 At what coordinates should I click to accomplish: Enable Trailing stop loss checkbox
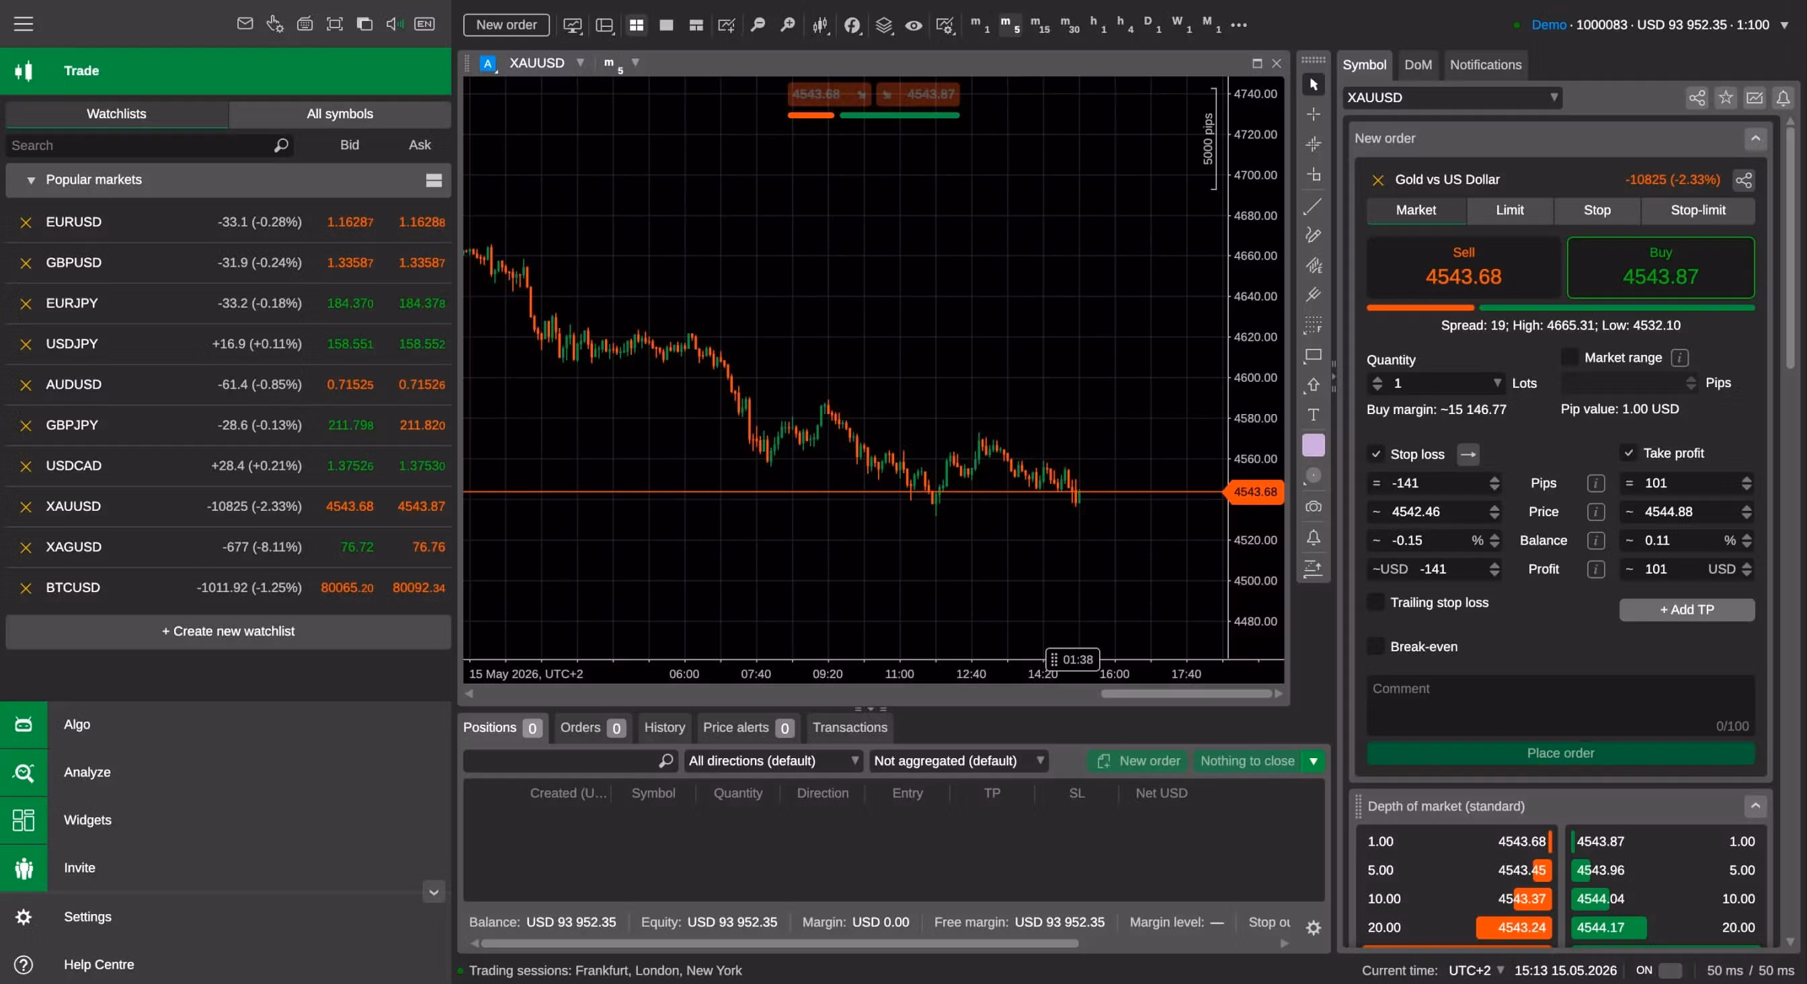[x=1375, y=602]
